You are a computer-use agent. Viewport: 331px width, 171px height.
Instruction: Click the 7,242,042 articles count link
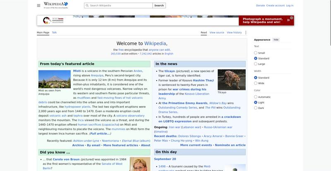146,54
